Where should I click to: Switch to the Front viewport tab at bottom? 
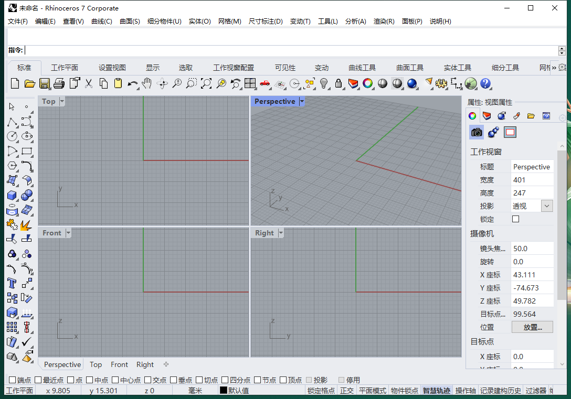[120, 364]
